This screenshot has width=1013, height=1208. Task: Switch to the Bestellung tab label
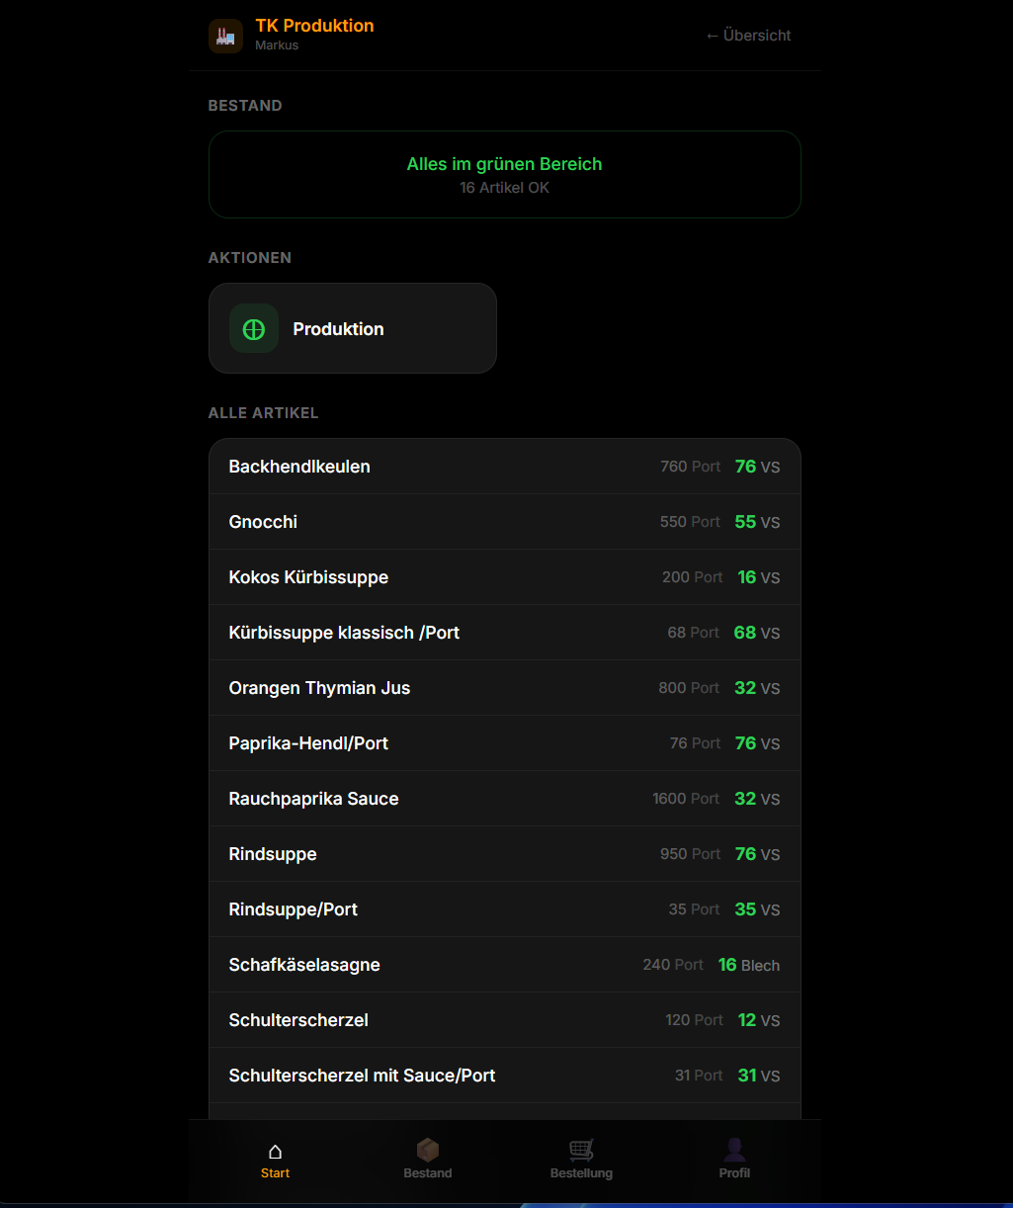581,1173
